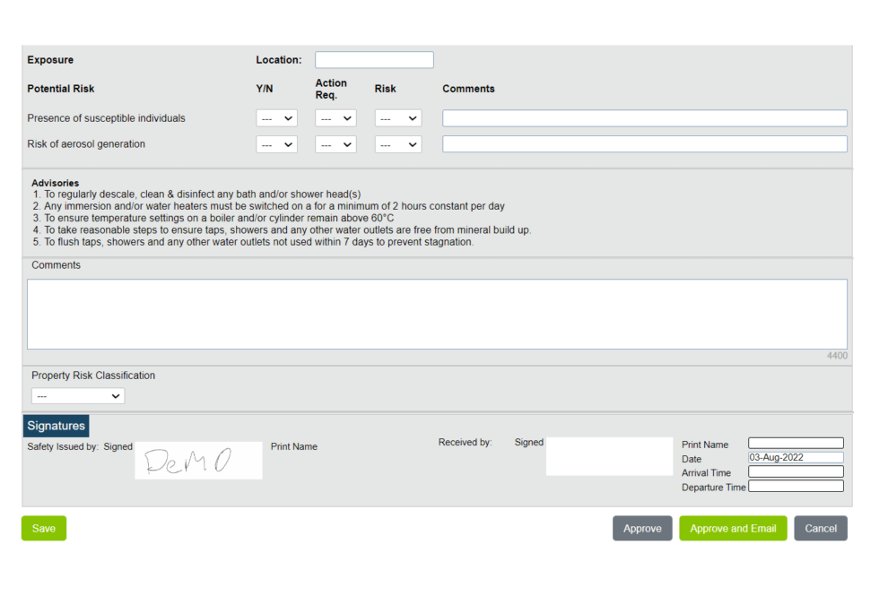The image size is (879, 596).
Task: Expand the Risk dropdown for susceptible individuals
Action: click(x=397, y=117)
